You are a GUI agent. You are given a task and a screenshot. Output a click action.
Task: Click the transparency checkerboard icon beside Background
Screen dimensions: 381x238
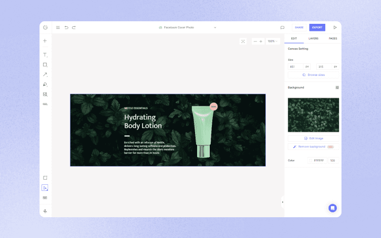[x=337, y=88]
